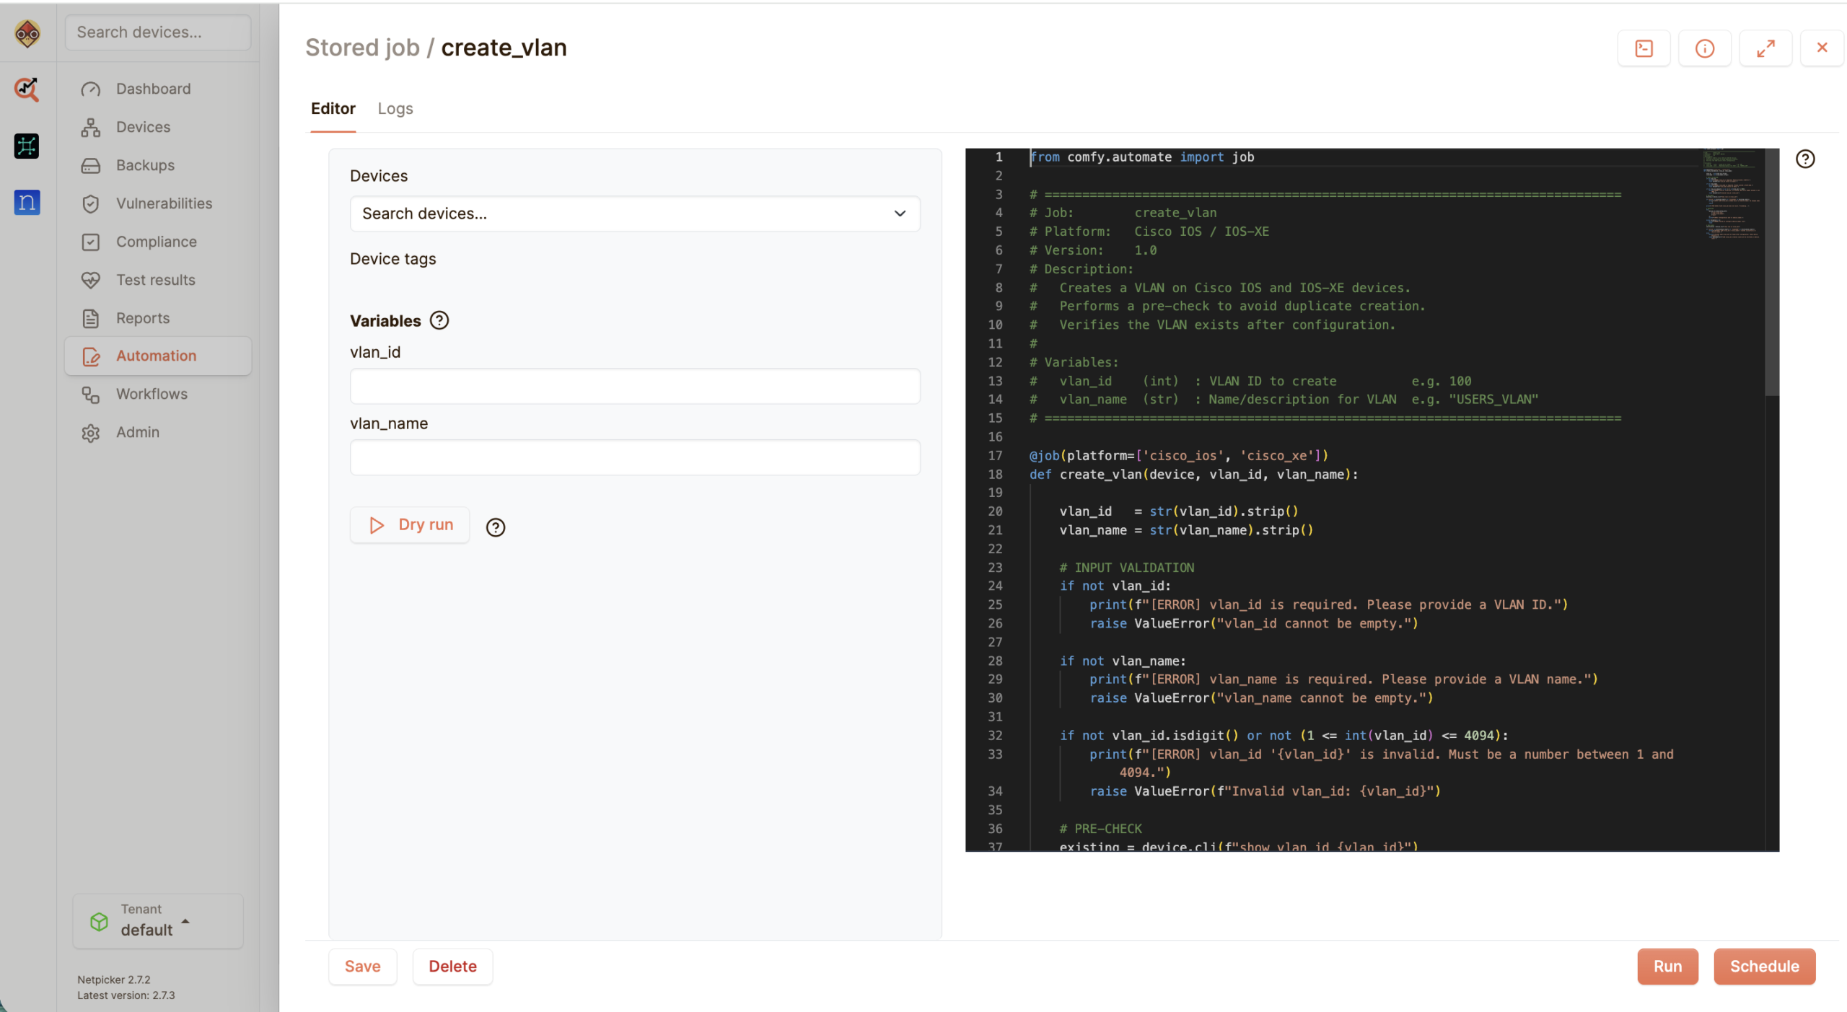Go to Vulnerabilities section
1847x1012 pixels.
click(158, 204)
